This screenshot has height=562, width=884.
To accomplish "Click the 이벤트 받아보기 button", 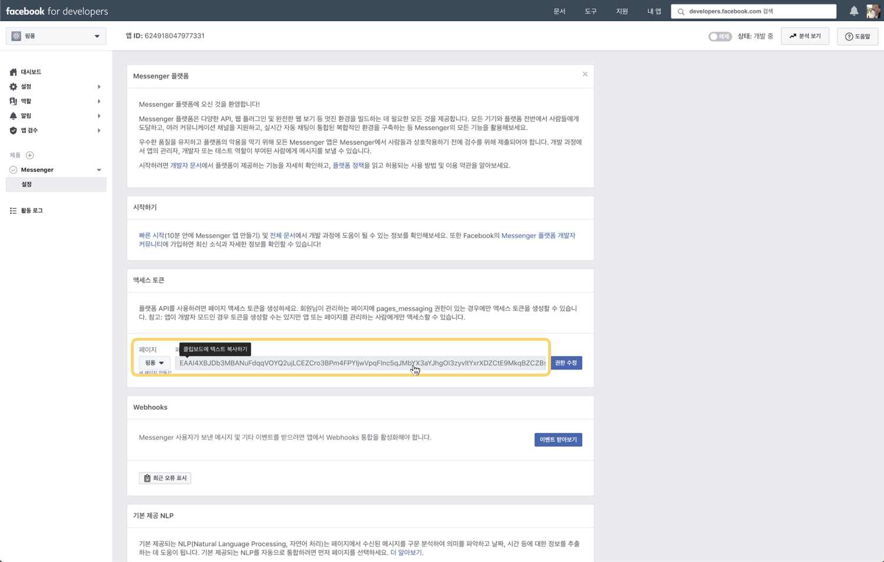I will [558, 440].
